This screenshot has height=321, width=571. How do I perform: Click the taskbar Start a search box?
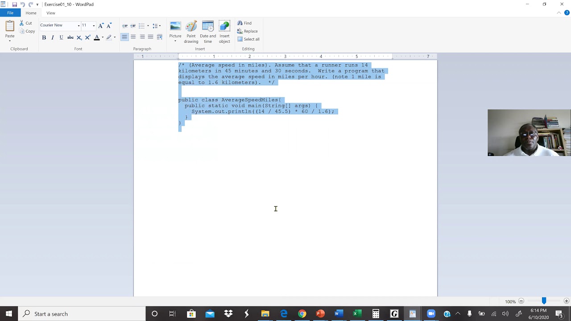82,314
